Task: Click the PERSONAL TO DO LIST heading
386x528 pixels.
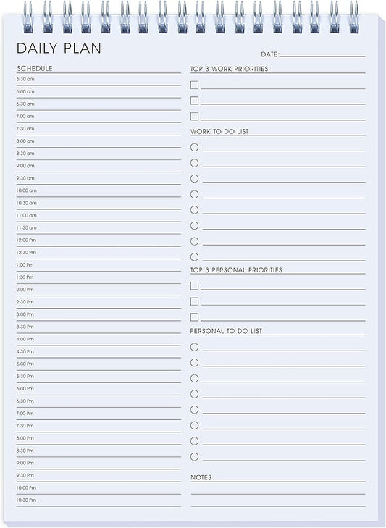Action: [226, 331]
